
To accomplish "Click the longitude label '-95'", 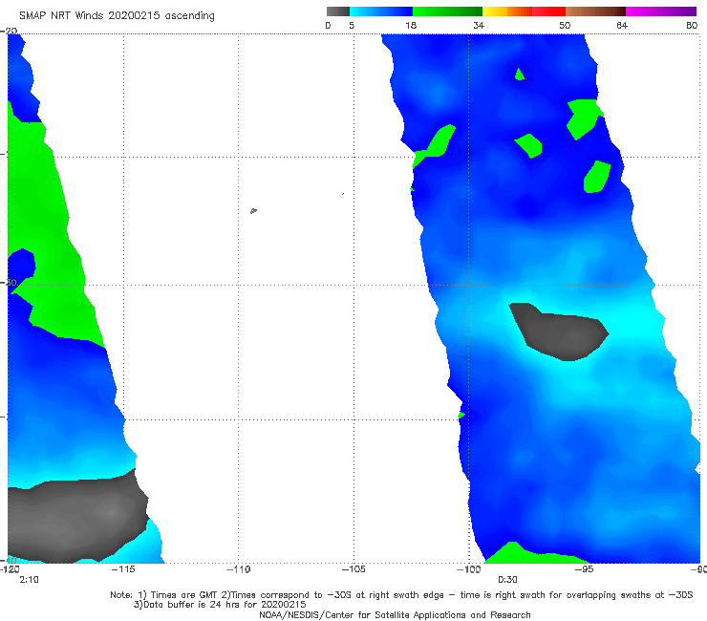I will tap(585, 569).
